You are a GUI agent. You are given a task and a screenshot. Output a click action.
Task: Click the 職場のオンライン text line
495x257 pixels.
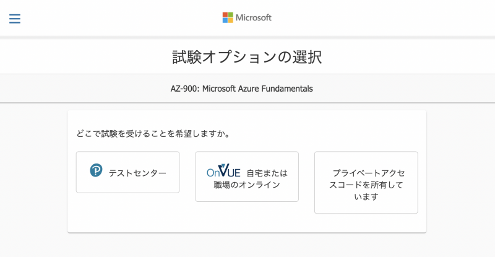[247, 185]
